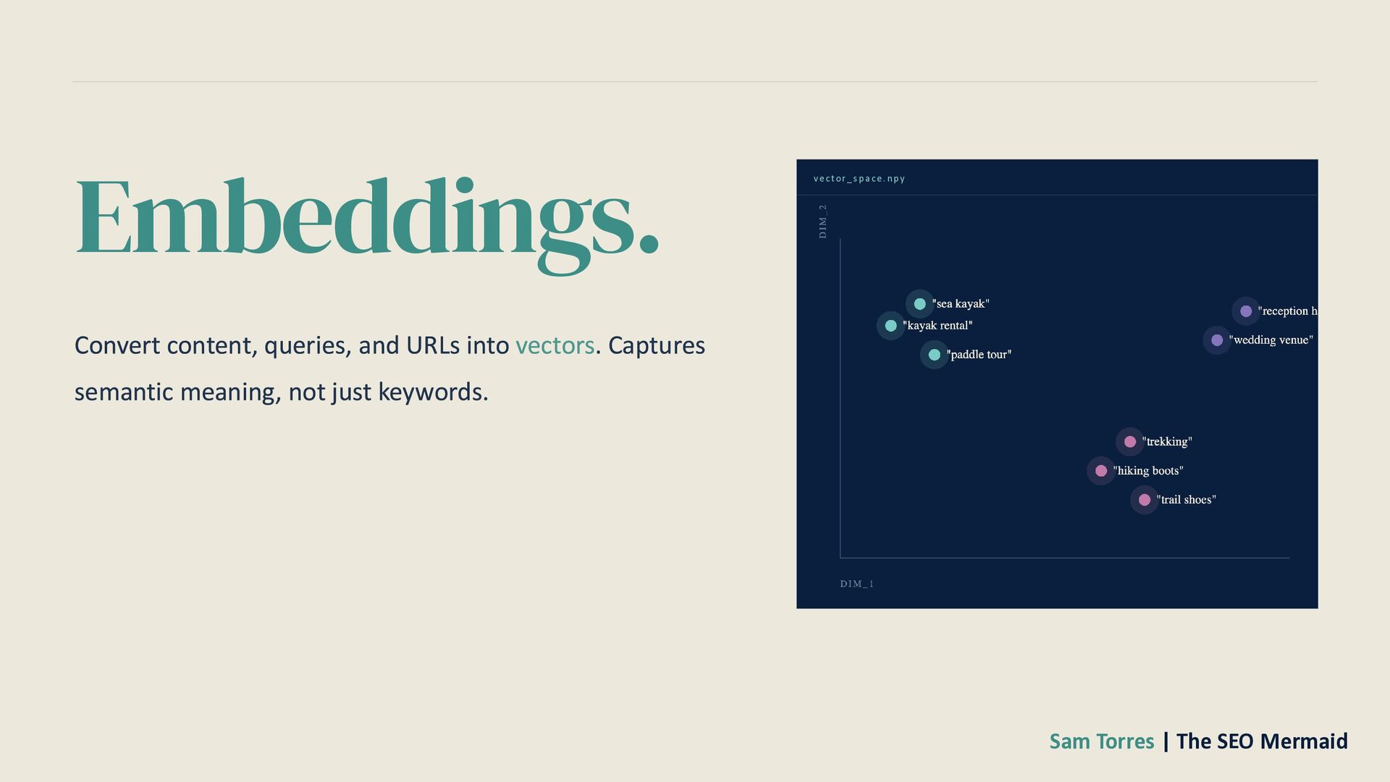Click the highlighted word "vectors"
Screen dimensions: 1390x782
555,345
